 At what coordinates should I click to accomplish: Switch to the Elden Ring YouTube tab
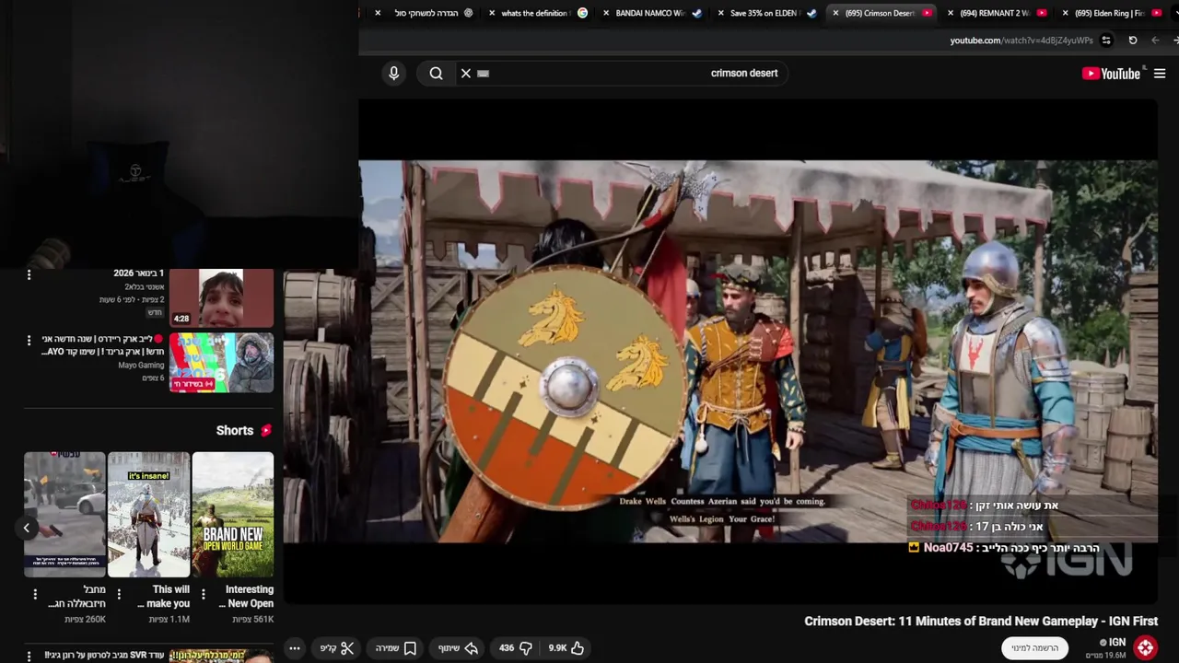click(1110, 13)
